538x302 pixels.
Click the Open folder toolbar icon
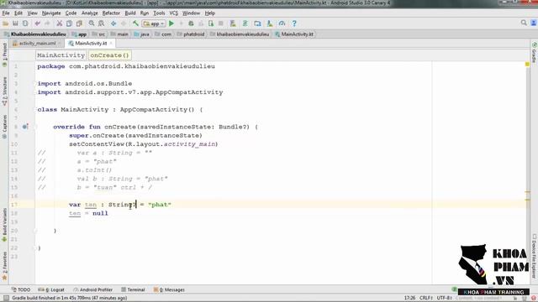pos(6,23)
